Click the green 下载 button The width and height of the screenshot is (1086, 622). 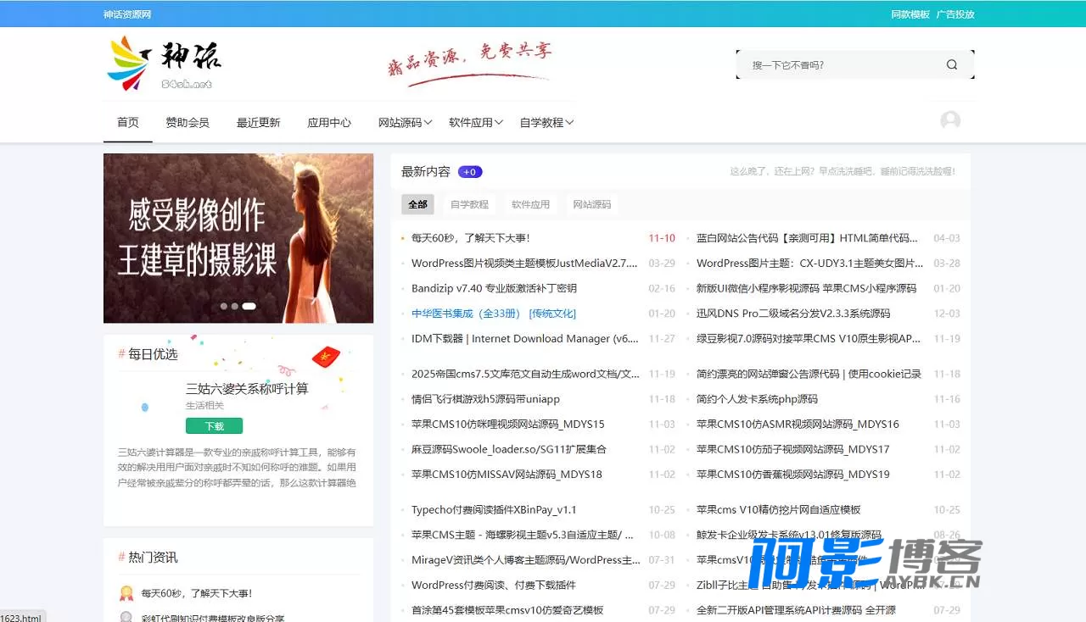tap(214, 426)
